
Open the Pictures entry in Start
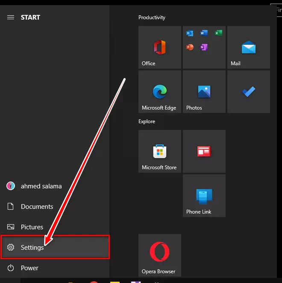point(55,227)
